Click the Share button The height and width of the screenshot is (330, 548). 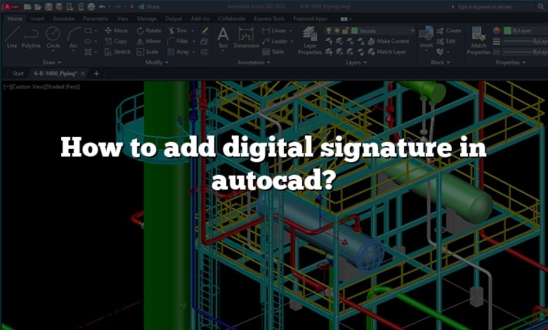pos(148,6)
